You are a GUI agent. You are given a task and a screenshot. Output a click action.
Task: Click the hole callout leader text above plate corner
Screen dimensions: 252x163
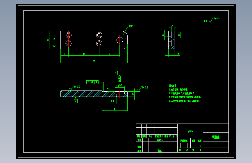point(131,26)
